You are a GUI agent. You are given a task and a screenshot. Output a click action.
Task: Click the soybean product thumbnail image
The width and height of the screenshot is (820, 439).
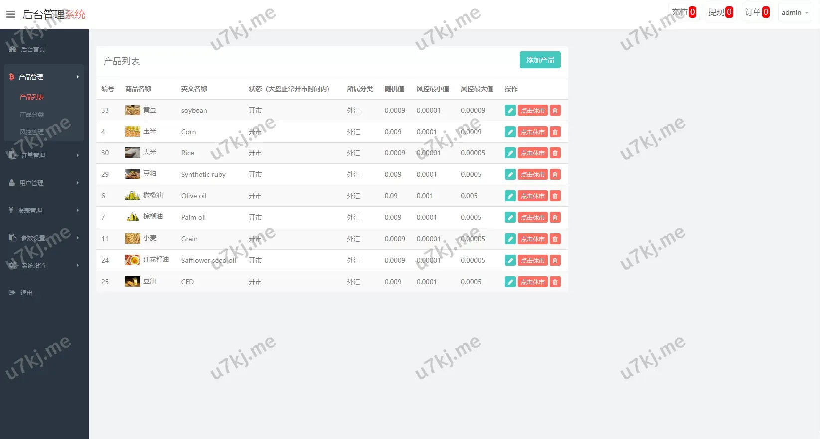(132, 110)
